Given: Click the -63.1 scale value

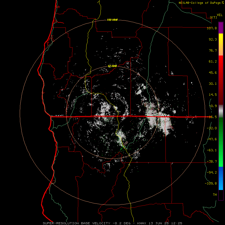Looking at the screenshot, I should pyautogui.click(x=212, y=150).
